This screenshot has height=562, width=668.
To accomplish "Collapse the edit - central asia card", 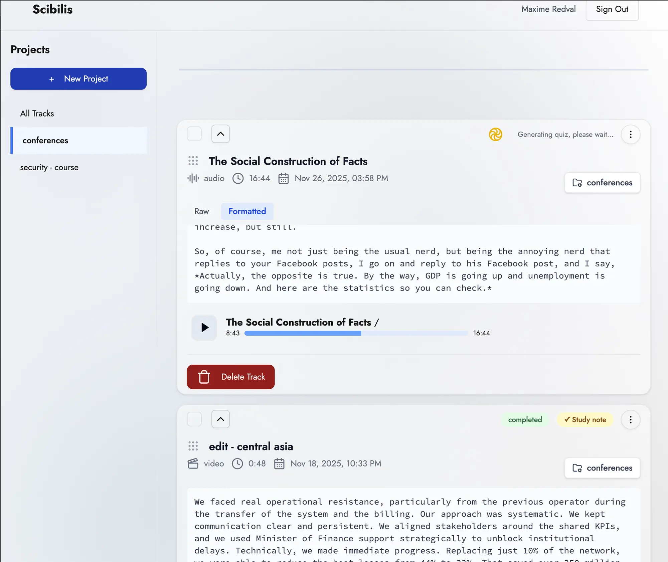I will (220, 419).
